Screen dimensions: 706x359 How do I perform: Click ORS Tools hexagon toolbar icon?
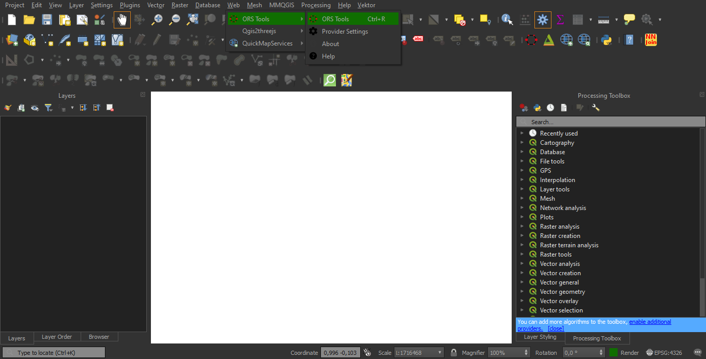531,40
